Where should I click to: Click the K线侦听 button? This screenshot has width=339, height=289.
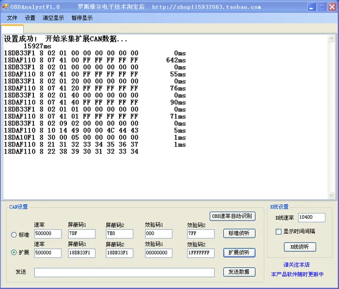(300, 247)
